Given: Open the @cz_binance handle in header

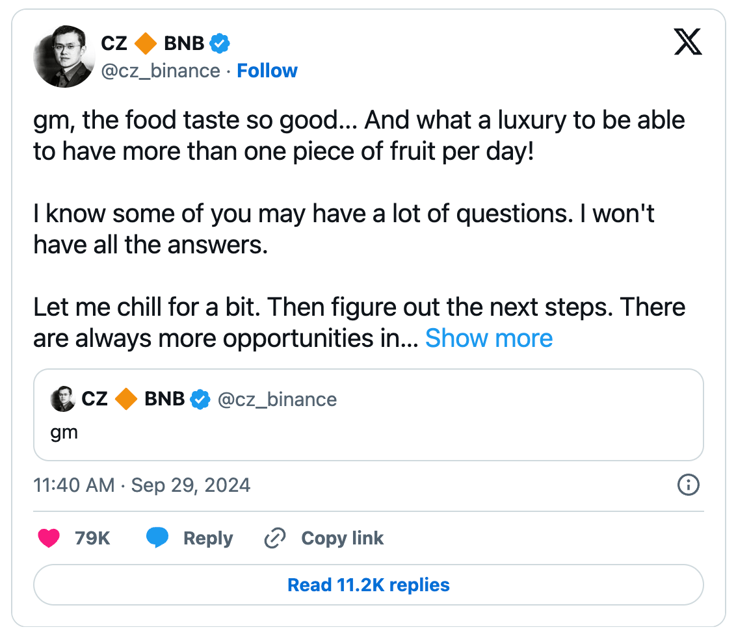Looking at the screenshot, I should [160, 70].
